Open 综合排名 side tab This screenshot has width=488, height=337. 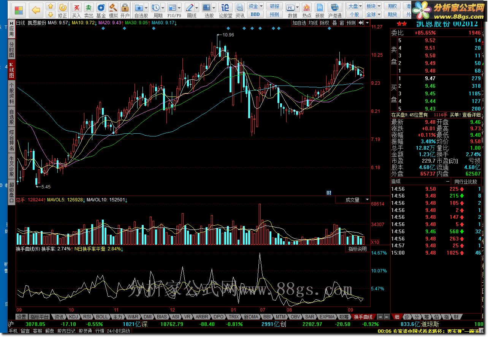(x=12, y=141)
